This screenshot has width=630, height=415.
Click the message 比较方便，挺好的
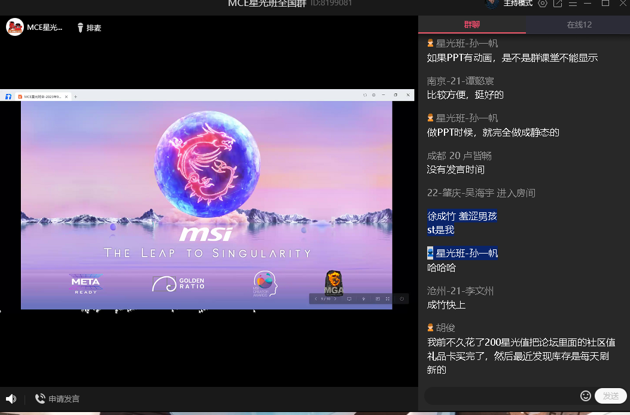coord(465,95)
